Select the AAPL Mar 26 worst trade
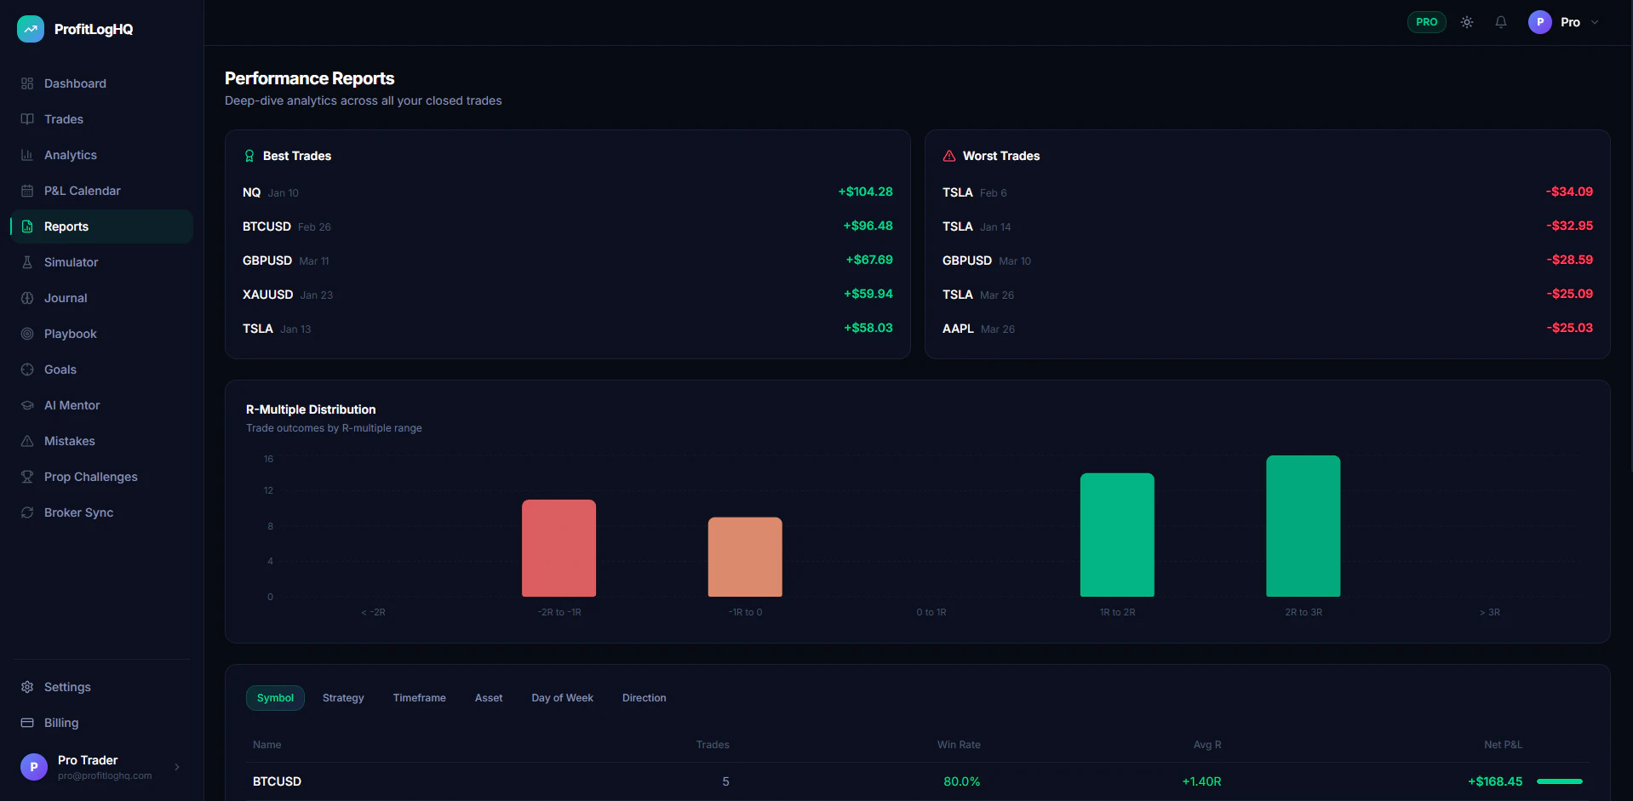 click(x=1268, y=329)
